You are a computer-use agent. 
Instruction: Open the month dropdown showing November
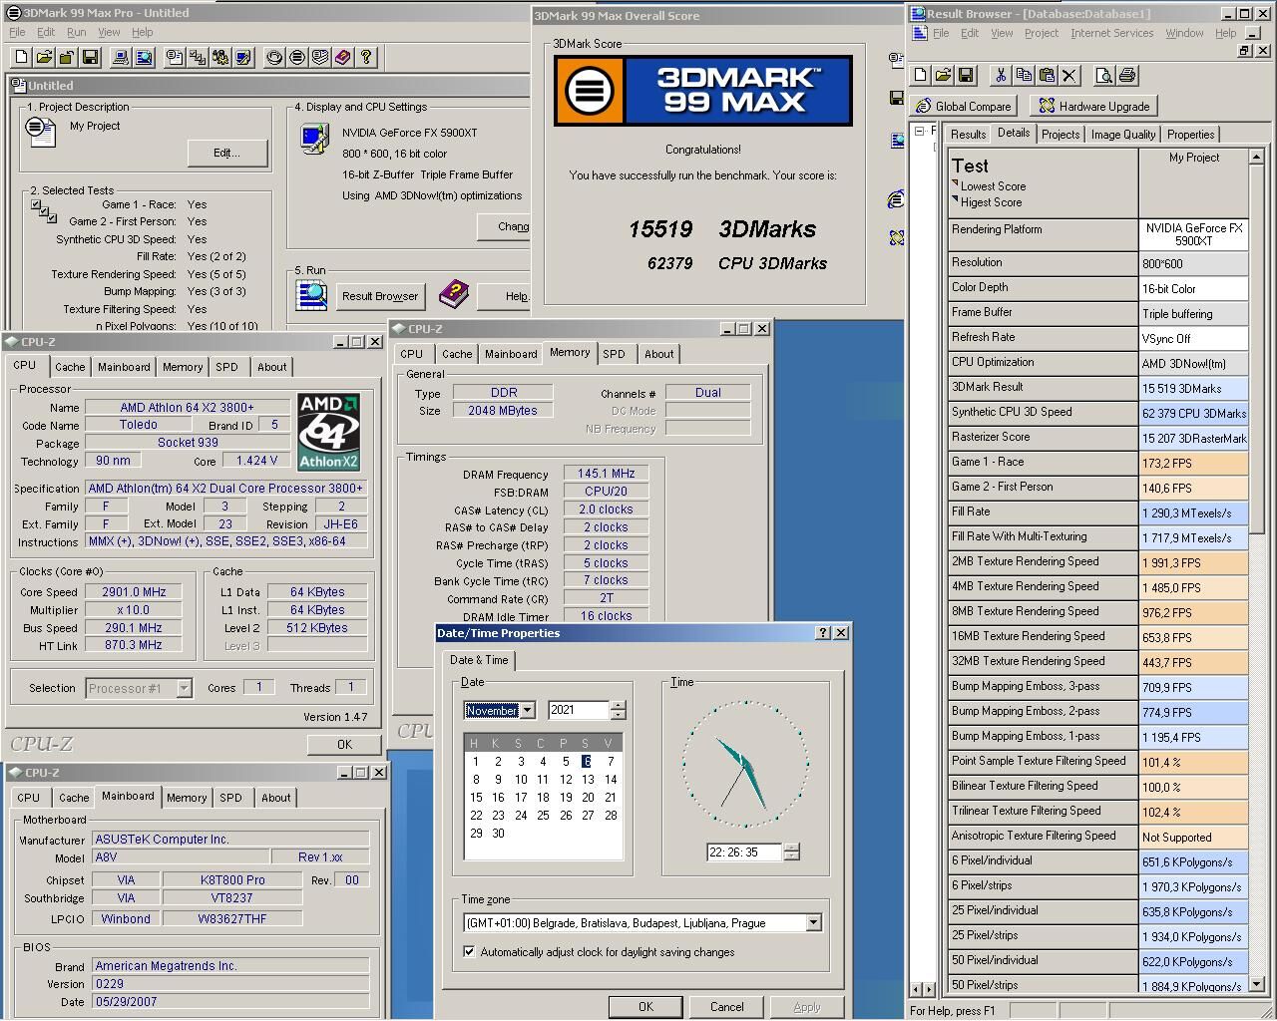528,710
